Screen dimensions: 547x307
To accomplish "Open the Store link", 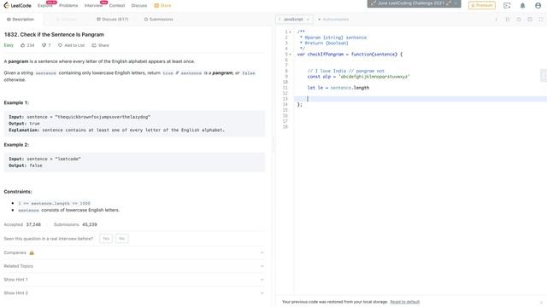I will [x=162, y=6].
